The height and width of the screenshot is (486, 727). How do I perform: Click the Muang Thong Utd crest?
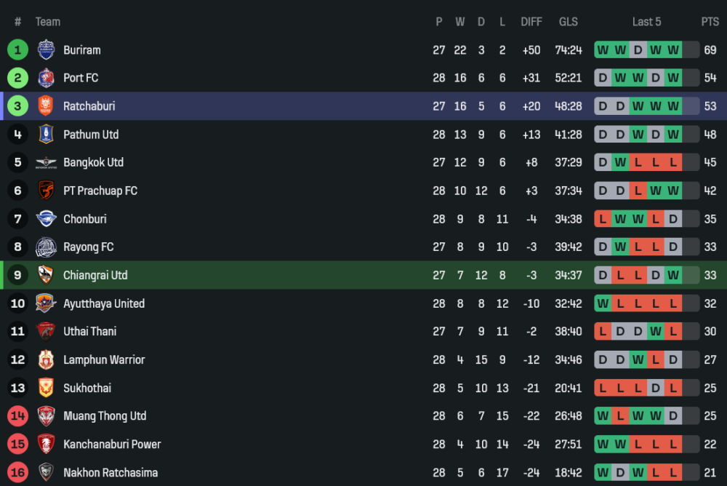coord(46,416)
